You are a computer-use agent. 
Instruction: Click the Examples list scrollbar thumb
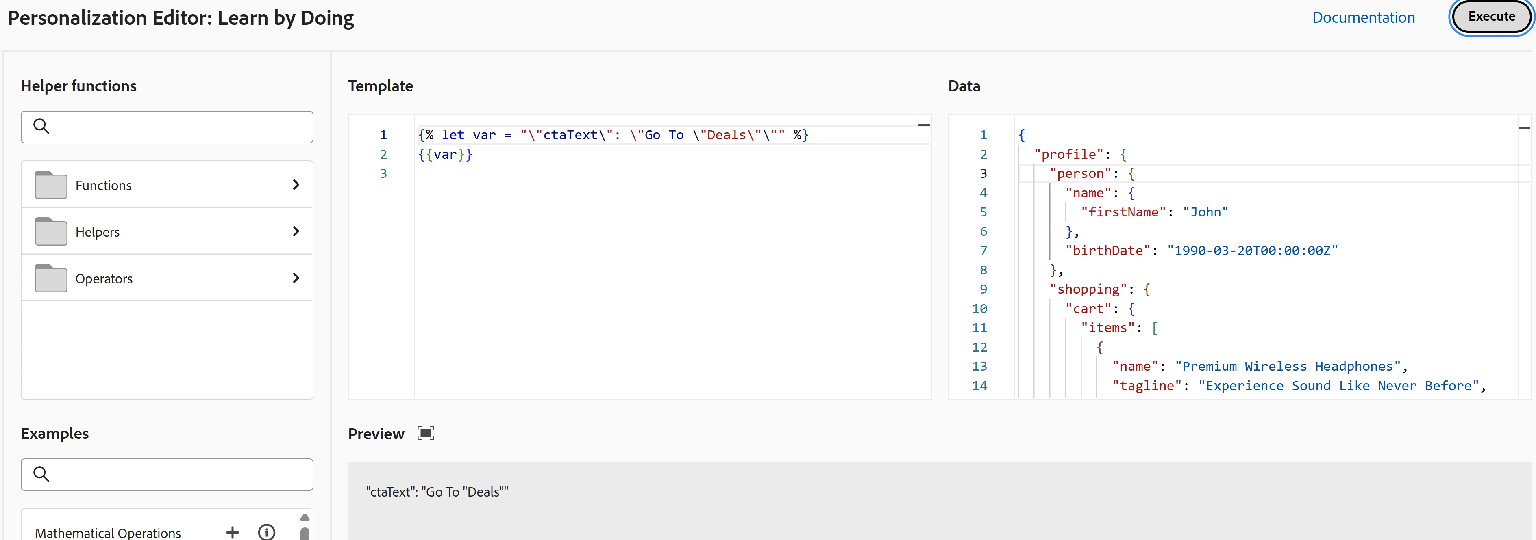coord(305,534)
